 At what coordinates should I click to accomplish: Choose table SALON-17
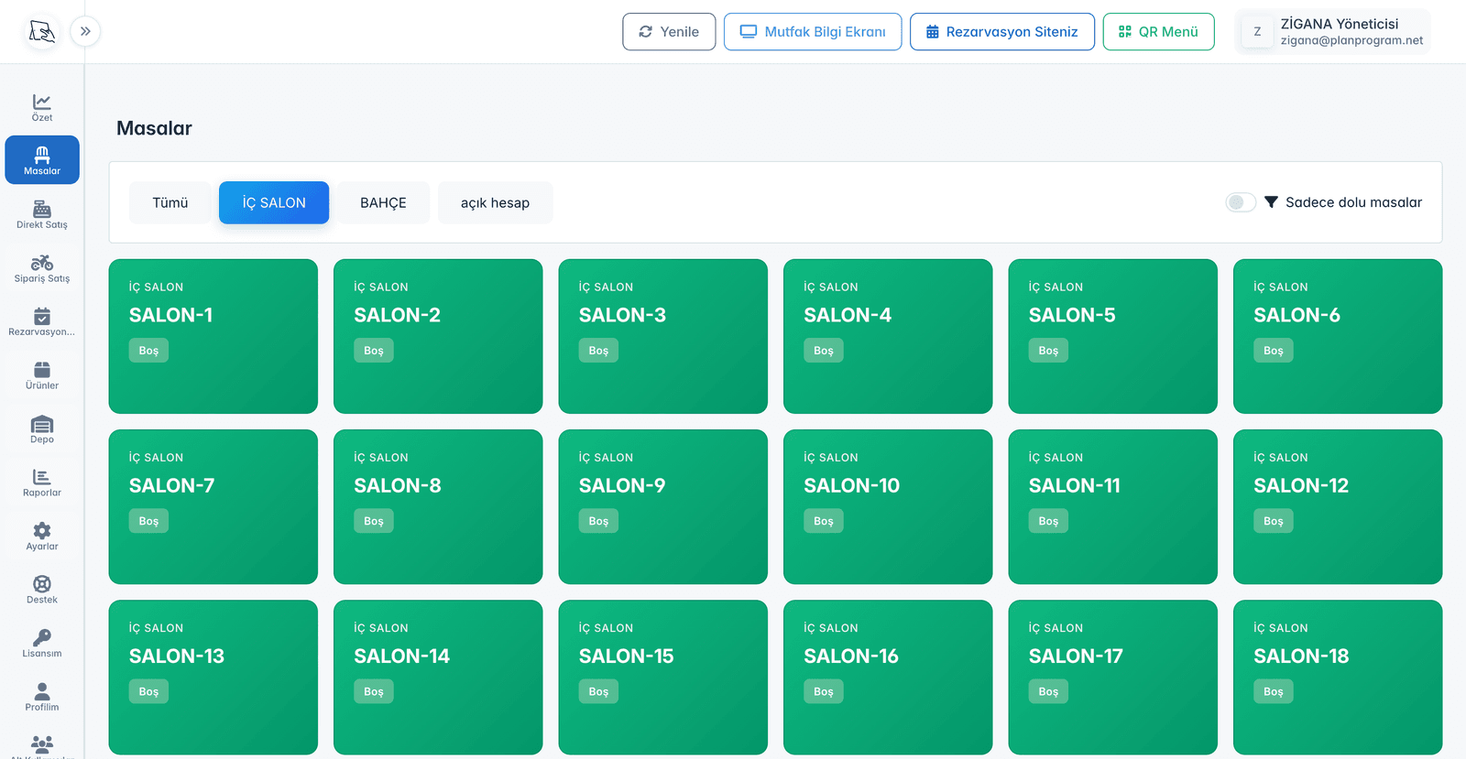[x=1113, y=678]
